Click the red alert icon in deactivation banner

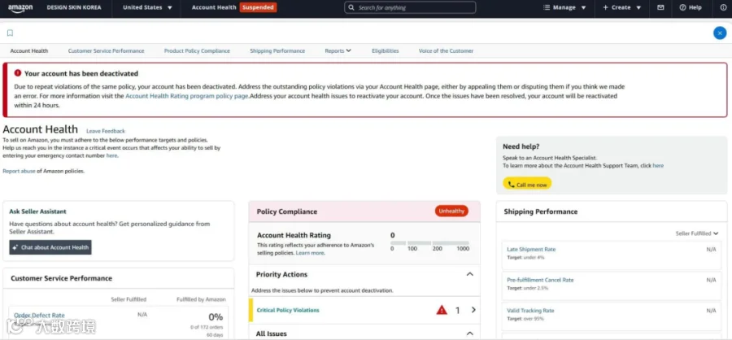click(x=18, y=73)
